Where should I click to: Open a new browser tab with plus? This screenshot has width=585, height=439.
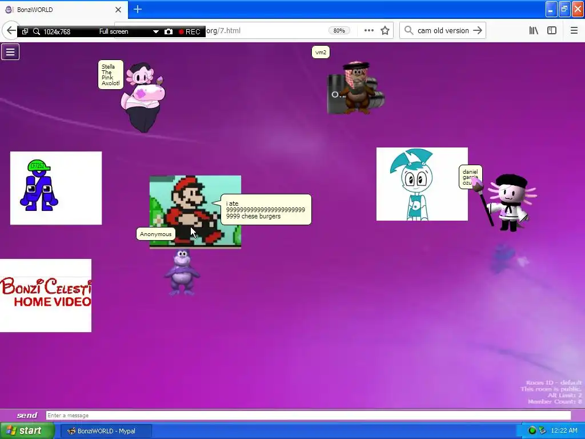pyautogui.click(x=138, y=9)
